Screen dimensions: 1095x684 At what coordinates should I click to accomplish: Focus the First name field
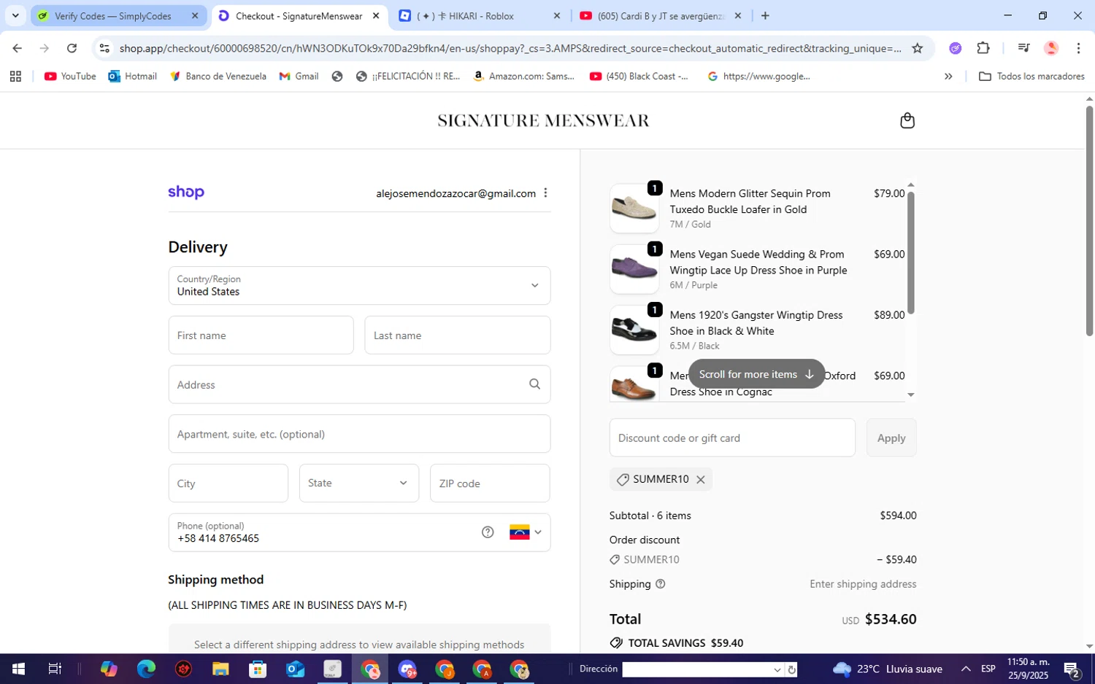click(261, 335)
